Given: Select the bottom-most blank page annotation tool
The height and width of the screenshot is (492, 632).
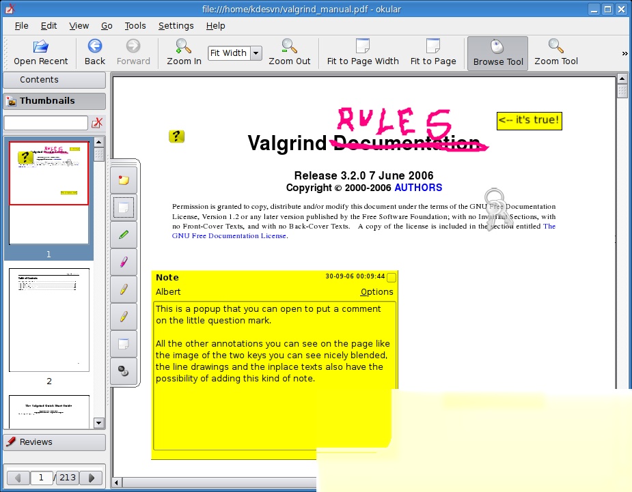Looking at the screenshot, I should [124, 344].
